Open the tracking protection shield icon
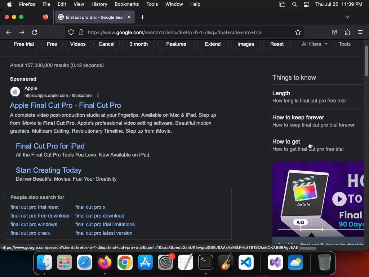The image size is (369, 277). pos(71,32)
